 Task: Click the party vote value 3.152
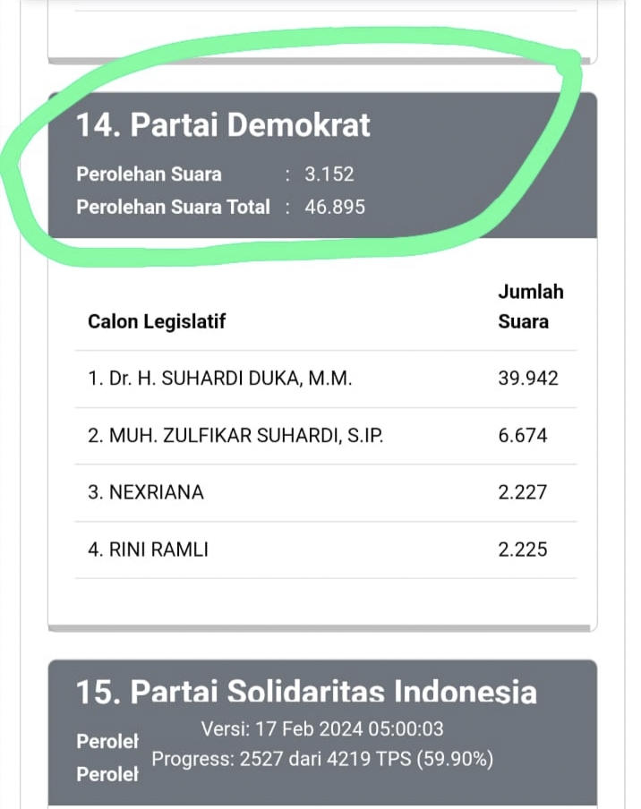pos(329,175)
